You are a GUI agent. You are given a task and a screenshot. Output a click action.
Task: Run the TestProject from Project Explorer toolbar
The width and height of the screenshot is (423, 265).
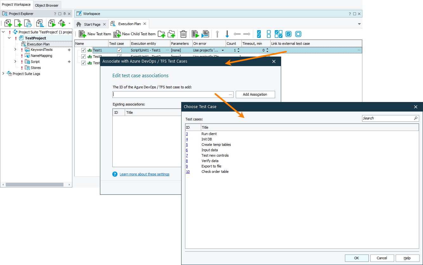click(52, 23)
